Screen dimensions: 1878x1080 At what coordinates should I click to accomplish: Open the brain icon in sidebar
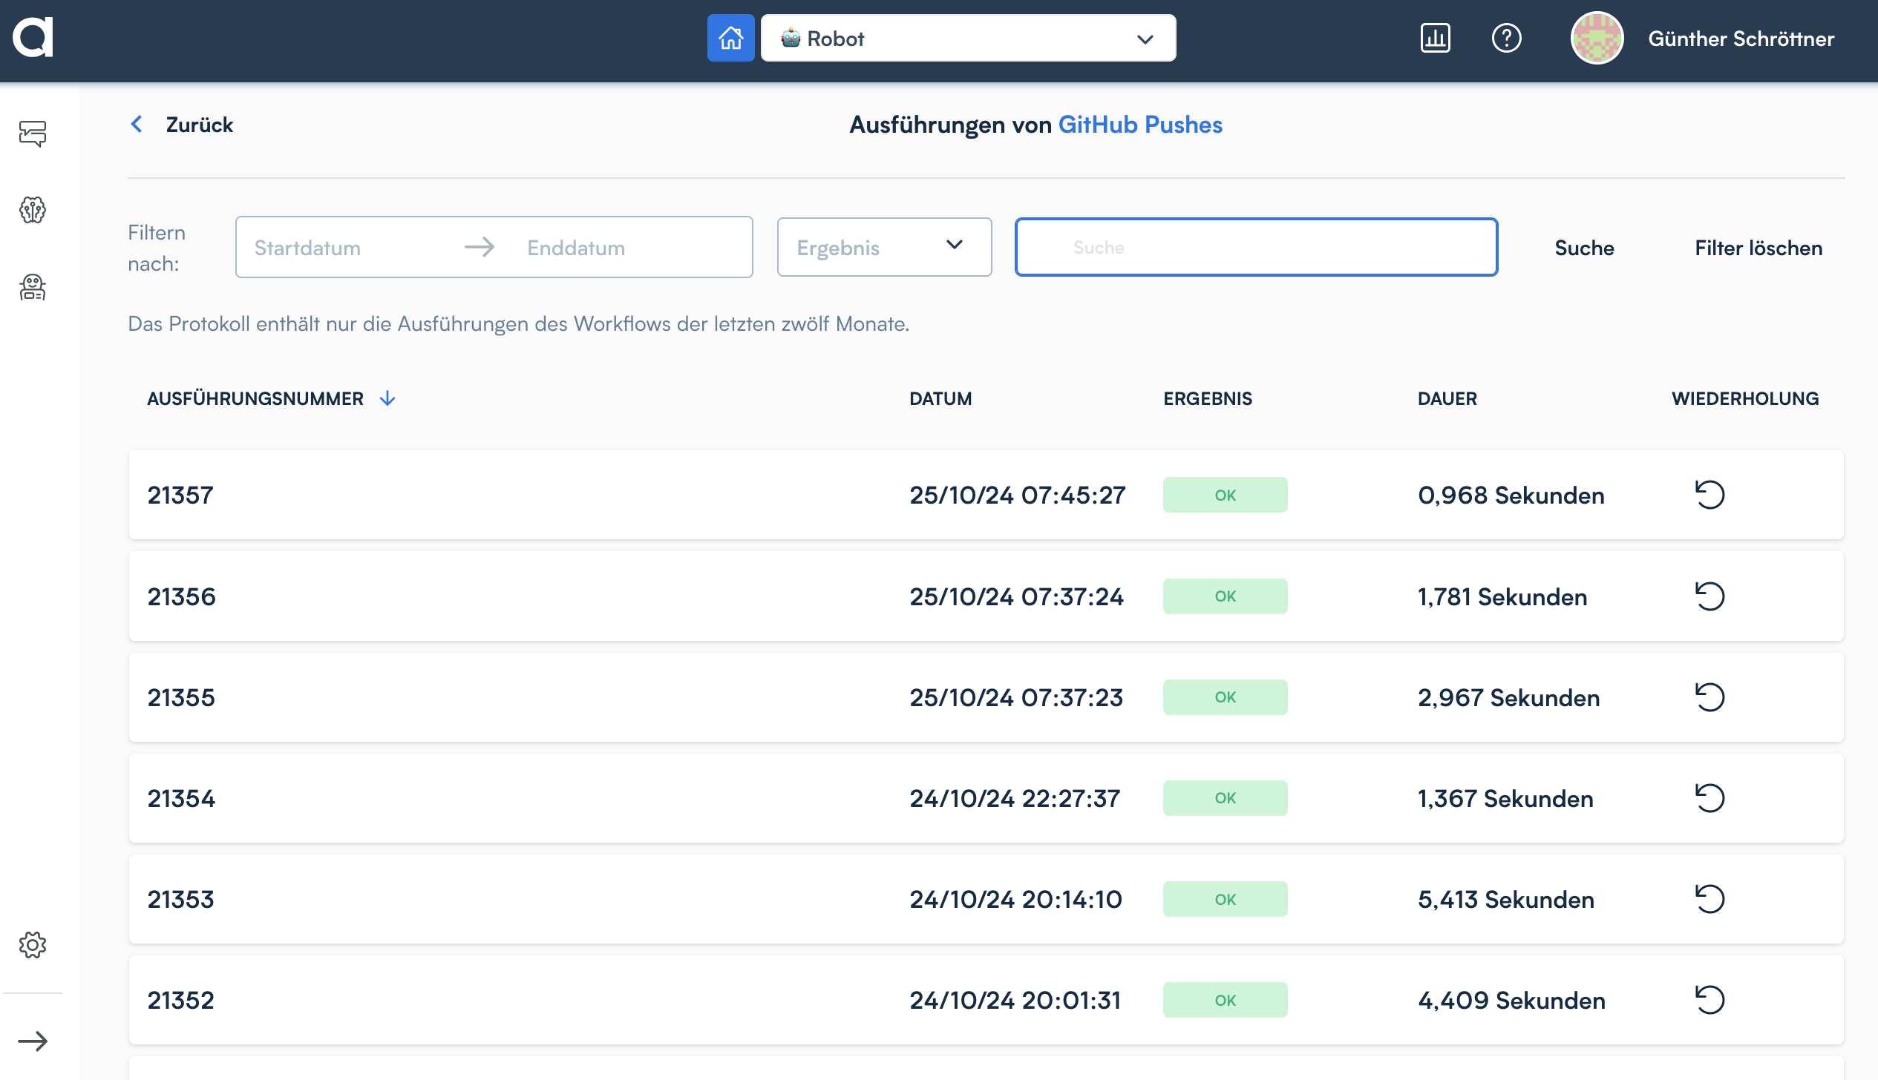tap(33, 210)
